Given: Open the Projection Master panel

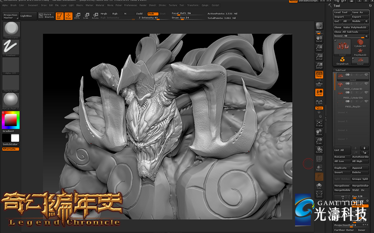Looking at the screenshot, I should click(x=10, y=16).
